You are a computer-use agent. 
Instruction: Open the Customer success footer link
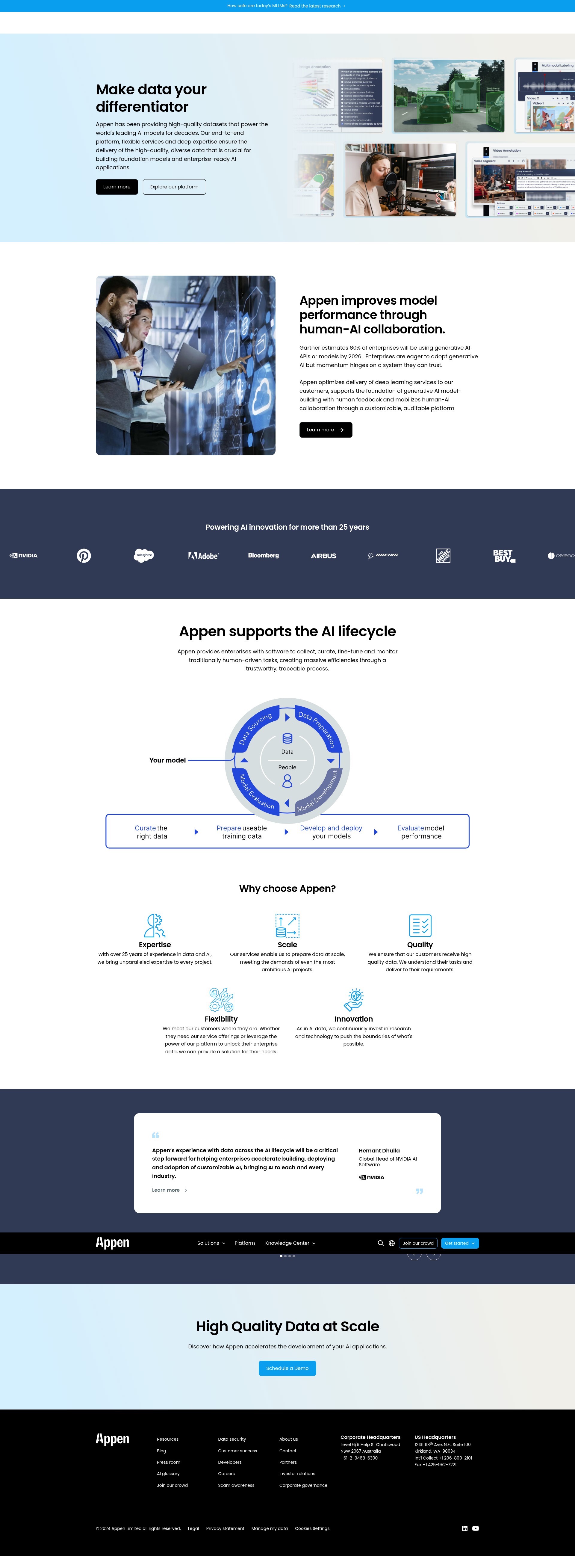coord(237,1450)
